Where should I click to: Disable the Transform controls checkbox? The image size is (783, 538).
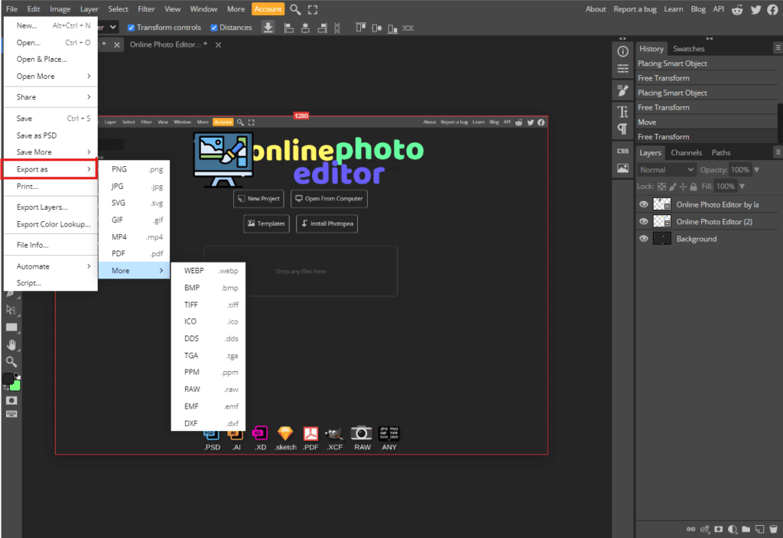[130, 27]
